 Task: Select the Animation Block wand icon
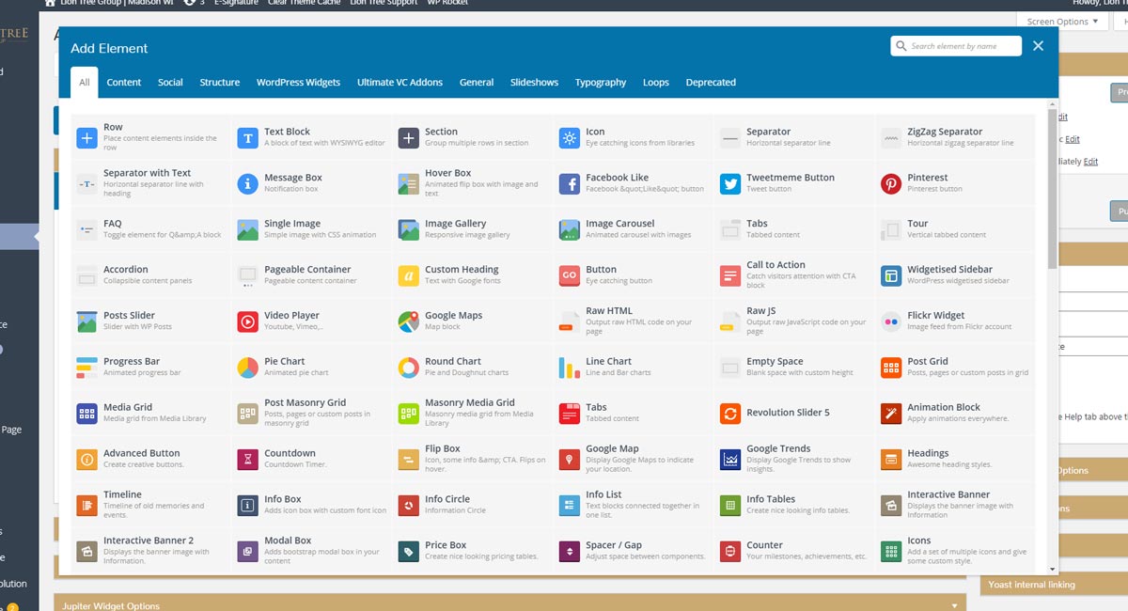click(x=890, y=414)
